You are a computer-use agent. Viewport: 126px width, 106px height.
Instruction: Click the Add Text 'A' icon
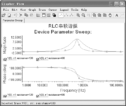pos(117,15)
